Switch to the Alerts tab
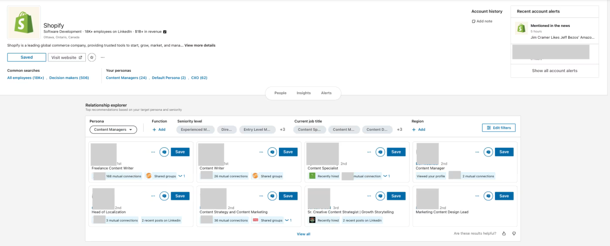 click(x=326, y=93)
